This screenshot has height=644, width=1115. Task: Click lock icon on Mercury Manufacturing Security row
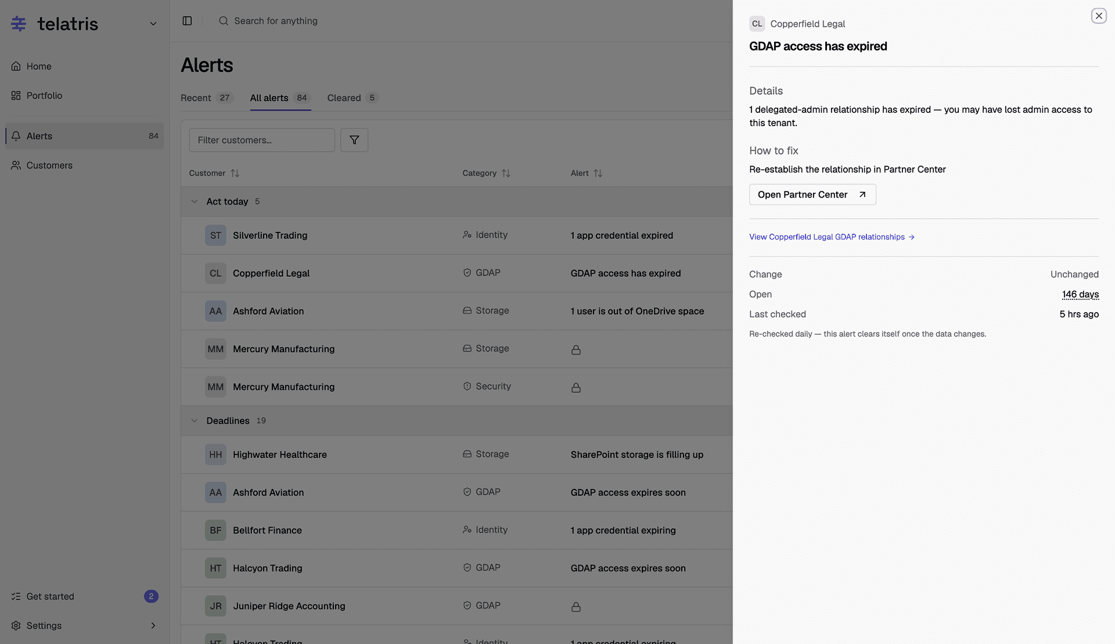(576, 387)
